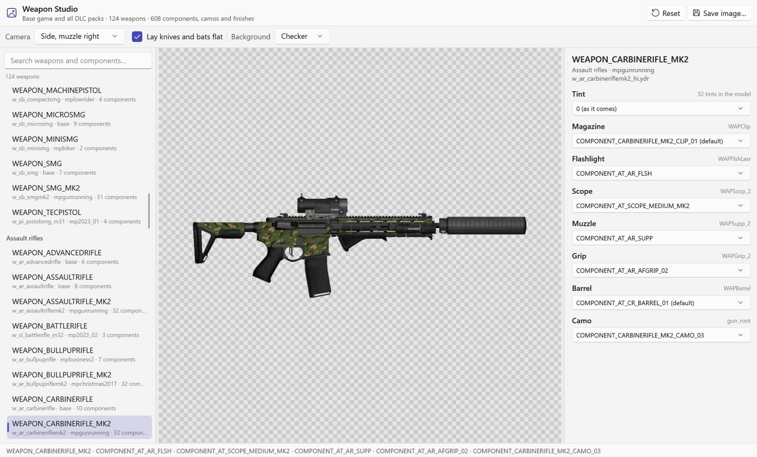Open the Camo component dropdown
Screen dimensions: 757x457
point(661,335)
